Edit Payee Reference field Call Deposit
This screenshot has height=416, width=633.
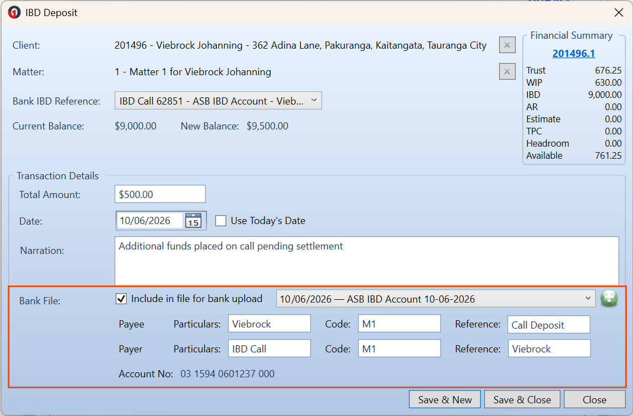549,324
